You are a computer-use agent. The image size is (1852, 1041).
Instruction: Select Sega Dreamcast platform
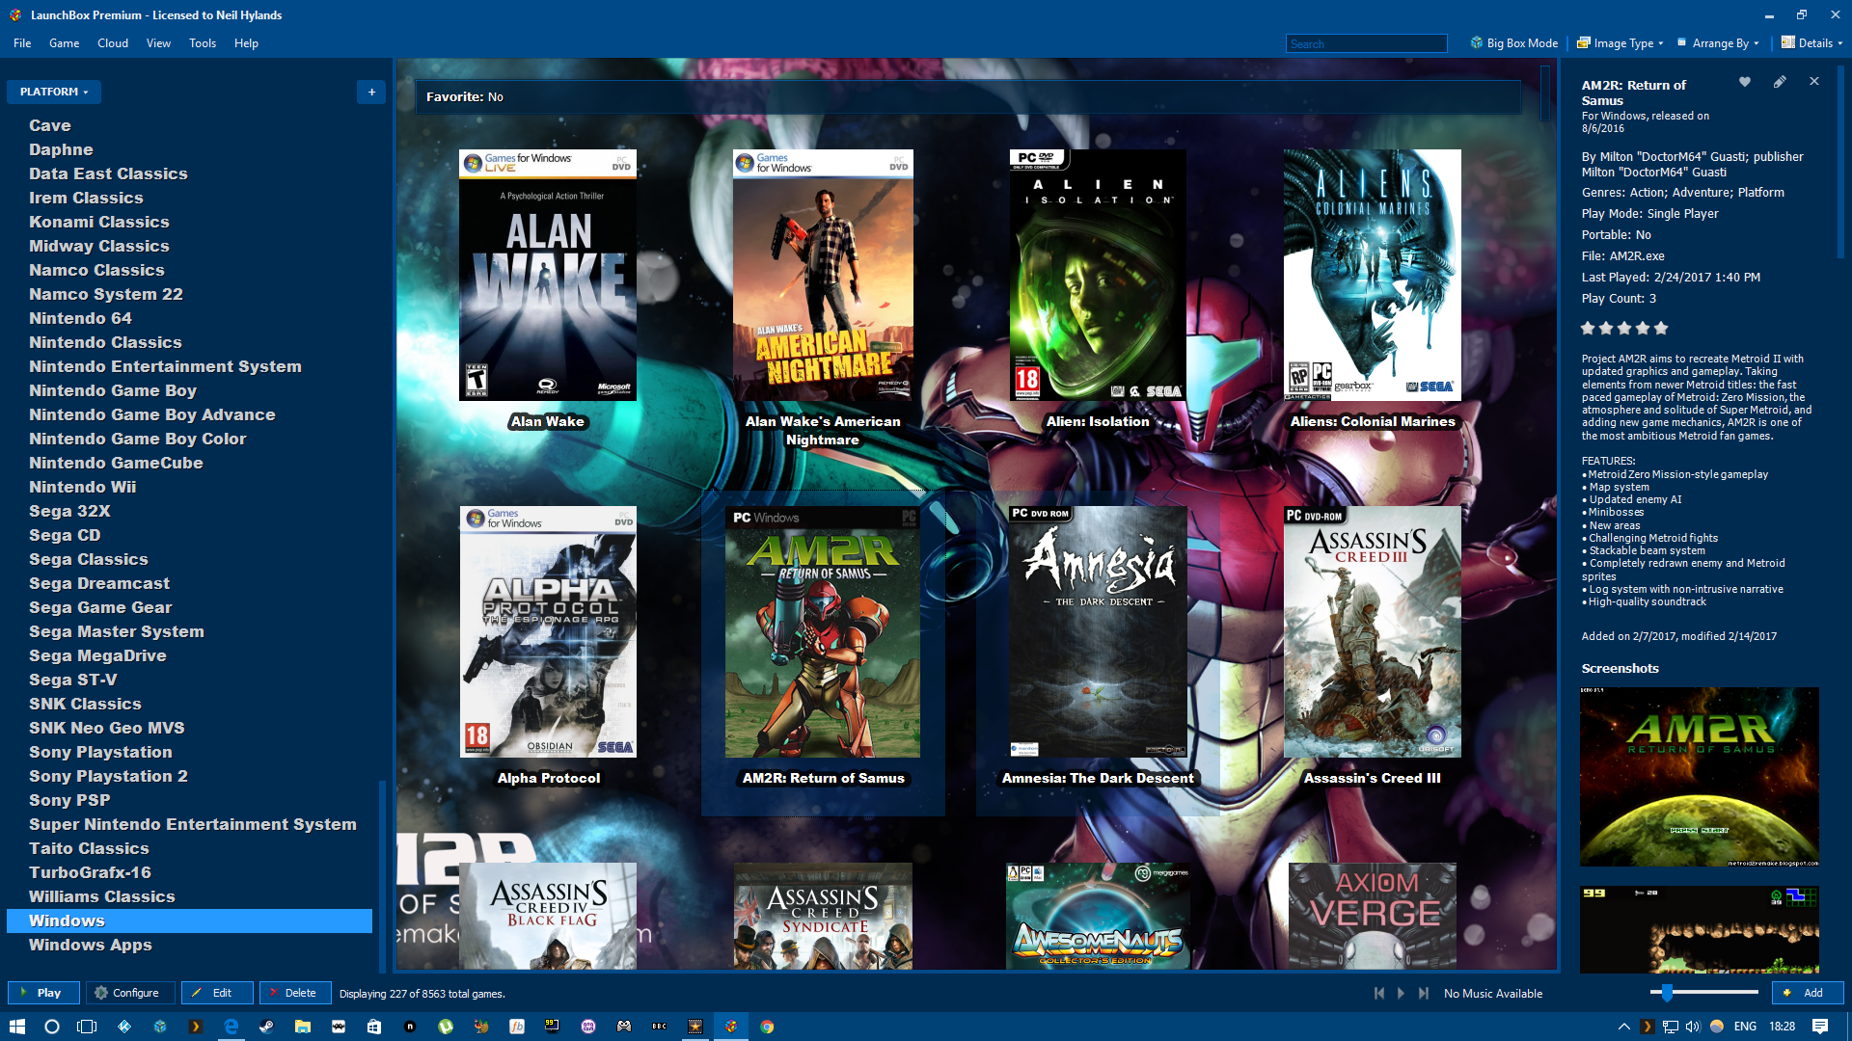(99, 583)
